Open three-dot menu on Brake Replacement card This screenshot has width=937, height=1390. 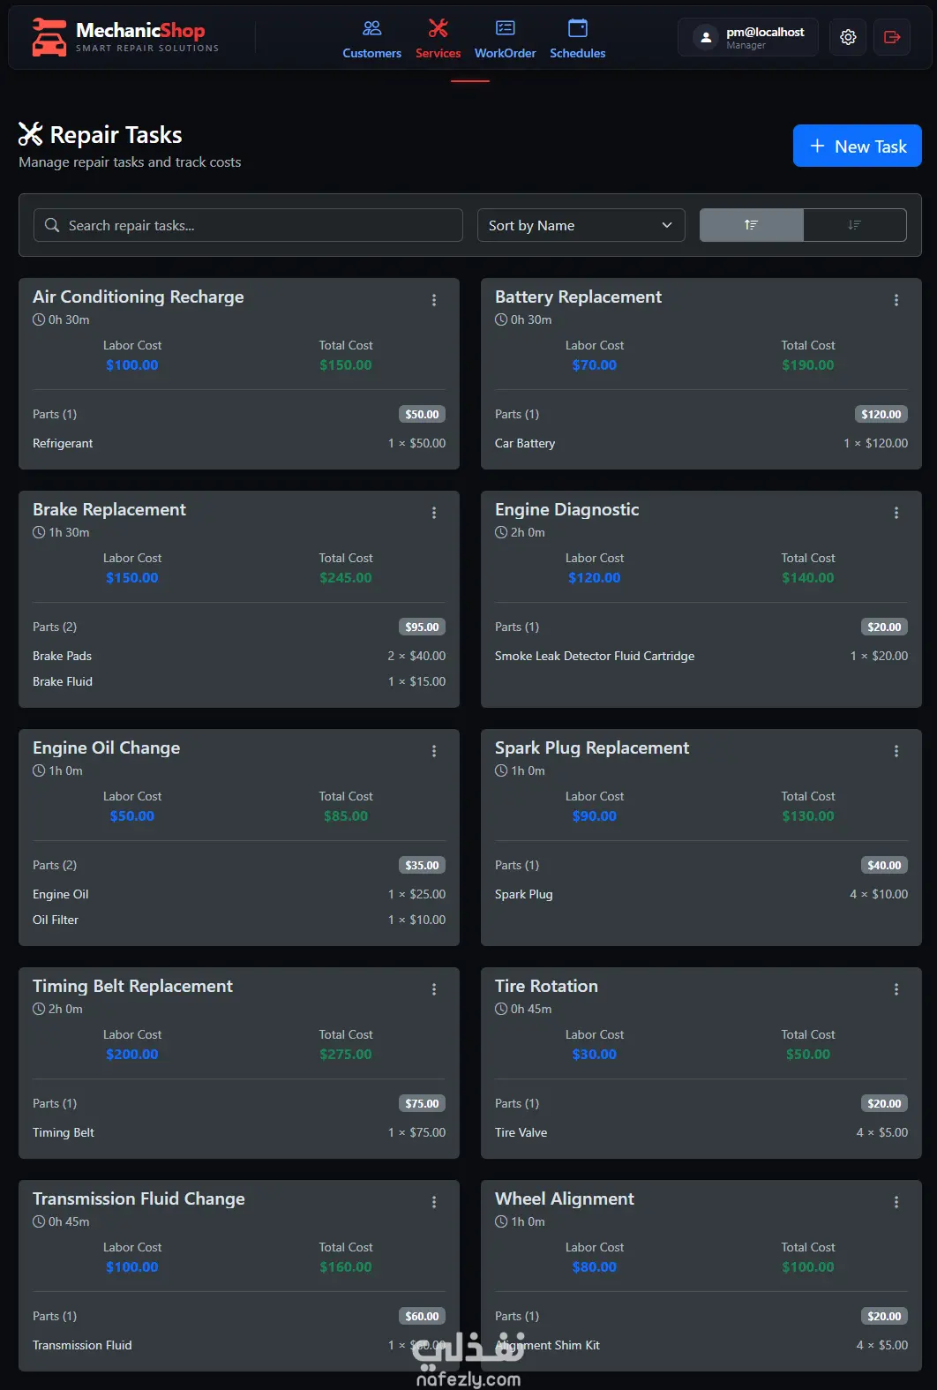(434, 513)
